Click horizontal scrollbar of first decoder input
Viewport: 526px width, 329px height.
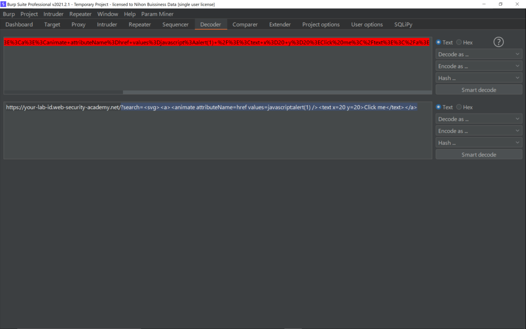point(277,93)
